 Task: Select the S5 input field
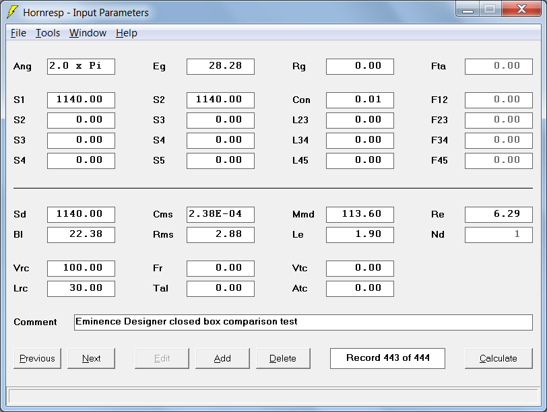[x=220, y=161]
